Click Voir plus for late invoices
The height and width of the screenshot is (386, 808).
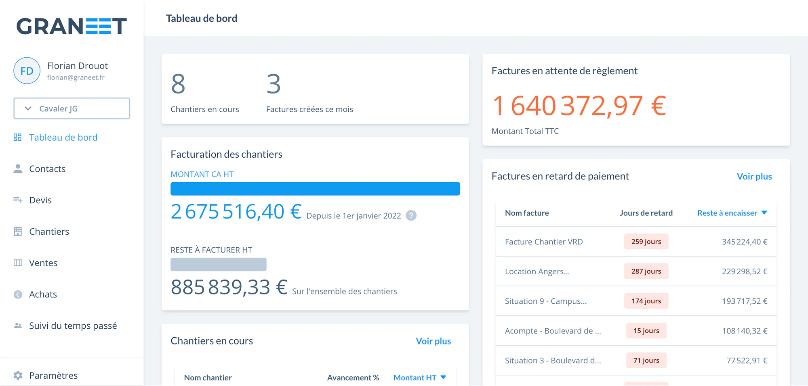pyautogui.click(x=754, y=177)
